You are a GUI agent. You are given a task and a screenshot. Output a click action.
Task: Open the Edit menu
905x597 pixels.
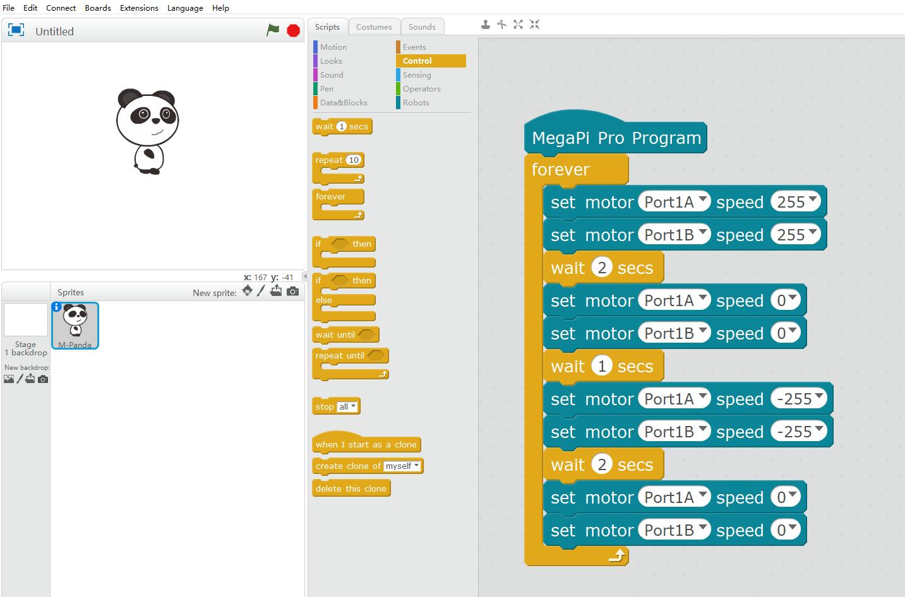30,8
